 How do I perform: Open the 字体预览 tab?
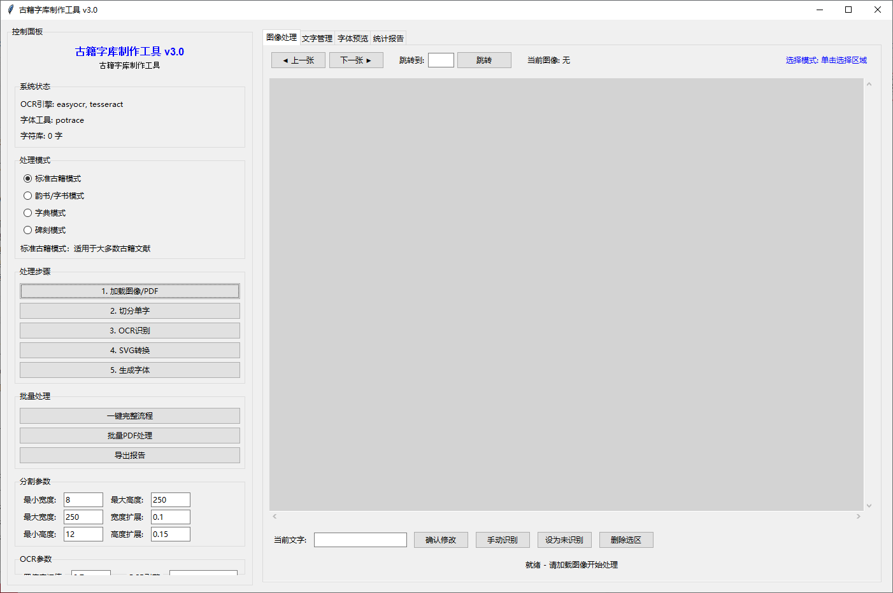coord(352,38)
